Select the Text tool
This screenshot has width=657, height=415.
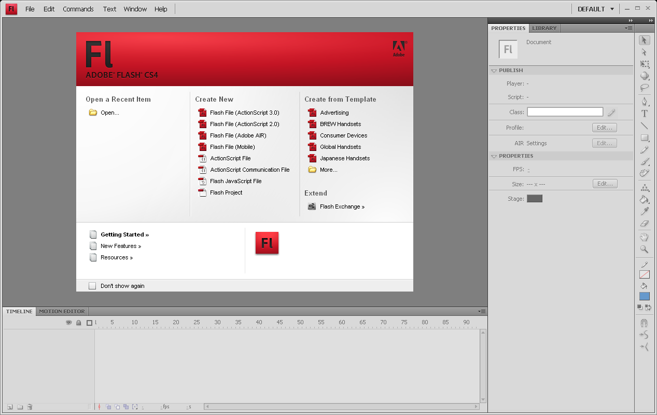pyautogui.click(x=645, y=114)
